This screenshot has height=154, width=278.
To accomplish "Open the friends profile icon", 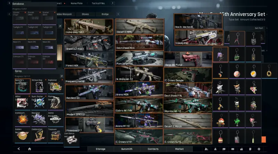I will click(x=215, y=149).
